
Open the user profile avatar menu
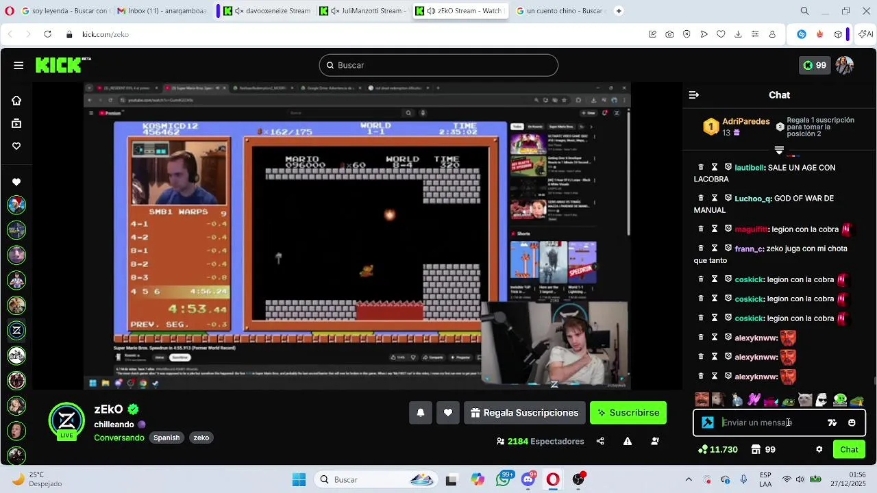tap(844, 65)
